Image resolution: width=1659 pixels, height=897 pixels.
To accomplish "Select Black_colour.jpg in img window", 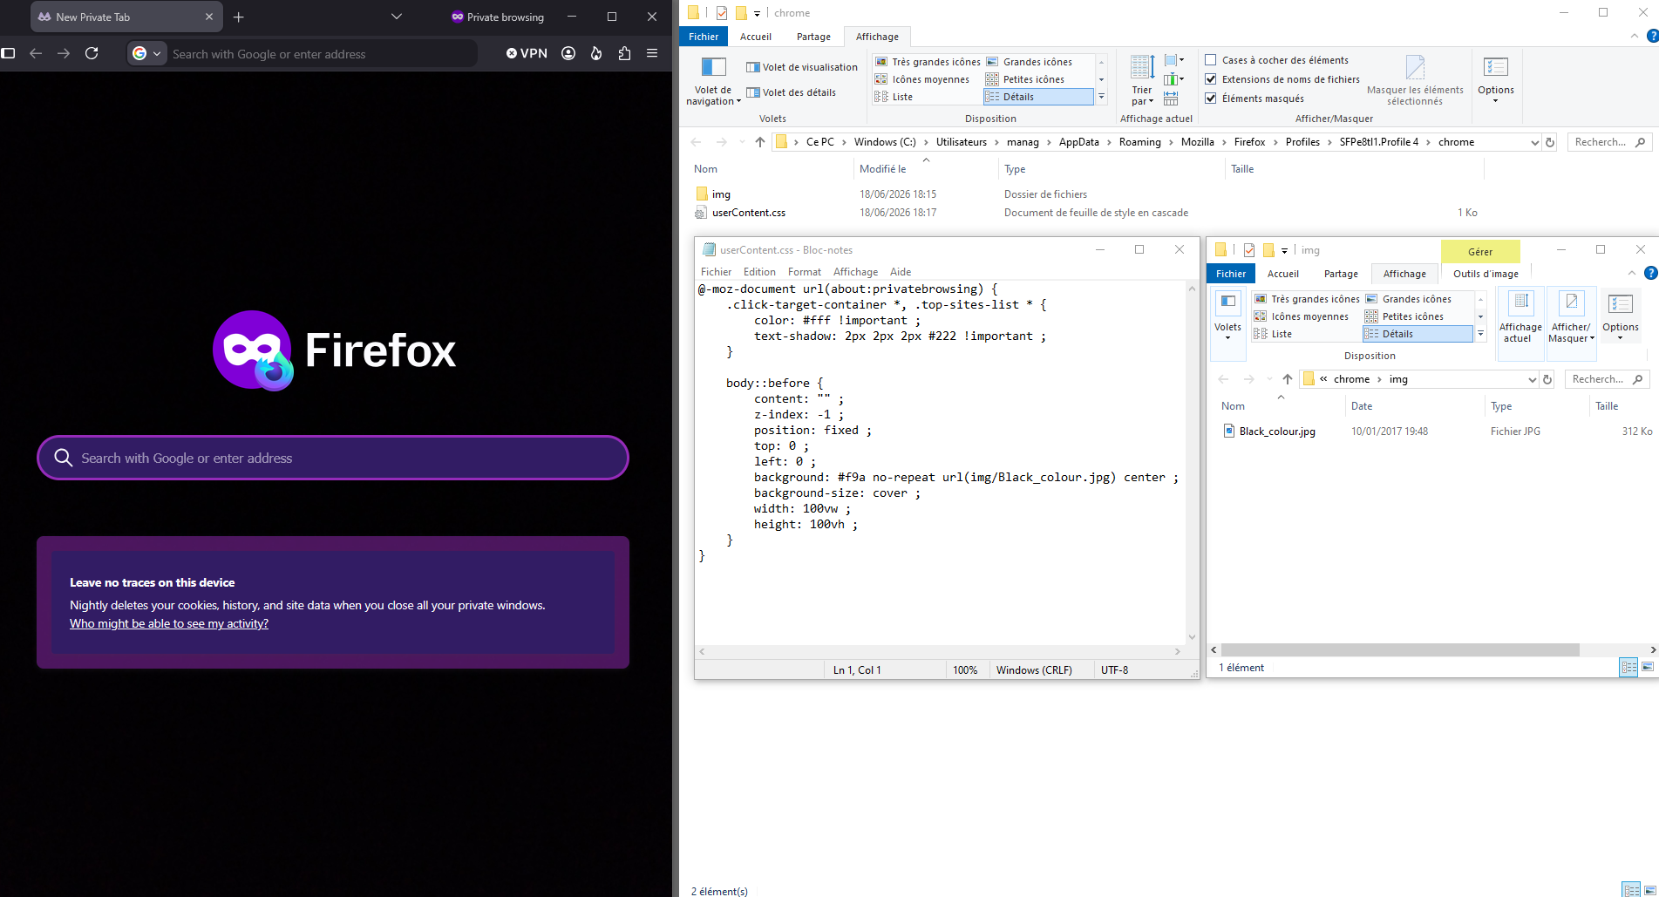I will (x=1277, y=432).
